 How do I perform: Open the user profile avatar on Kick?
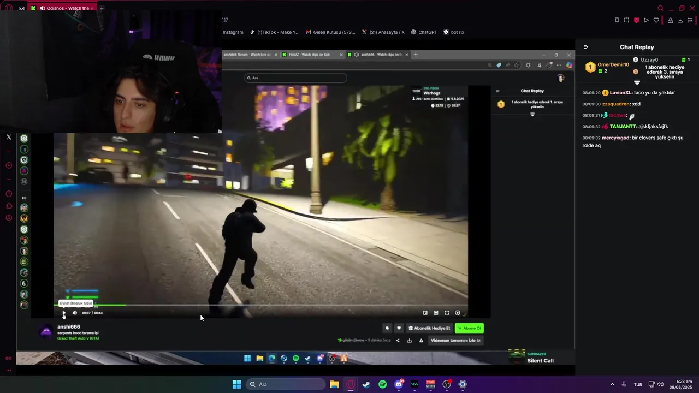(560, 78)
